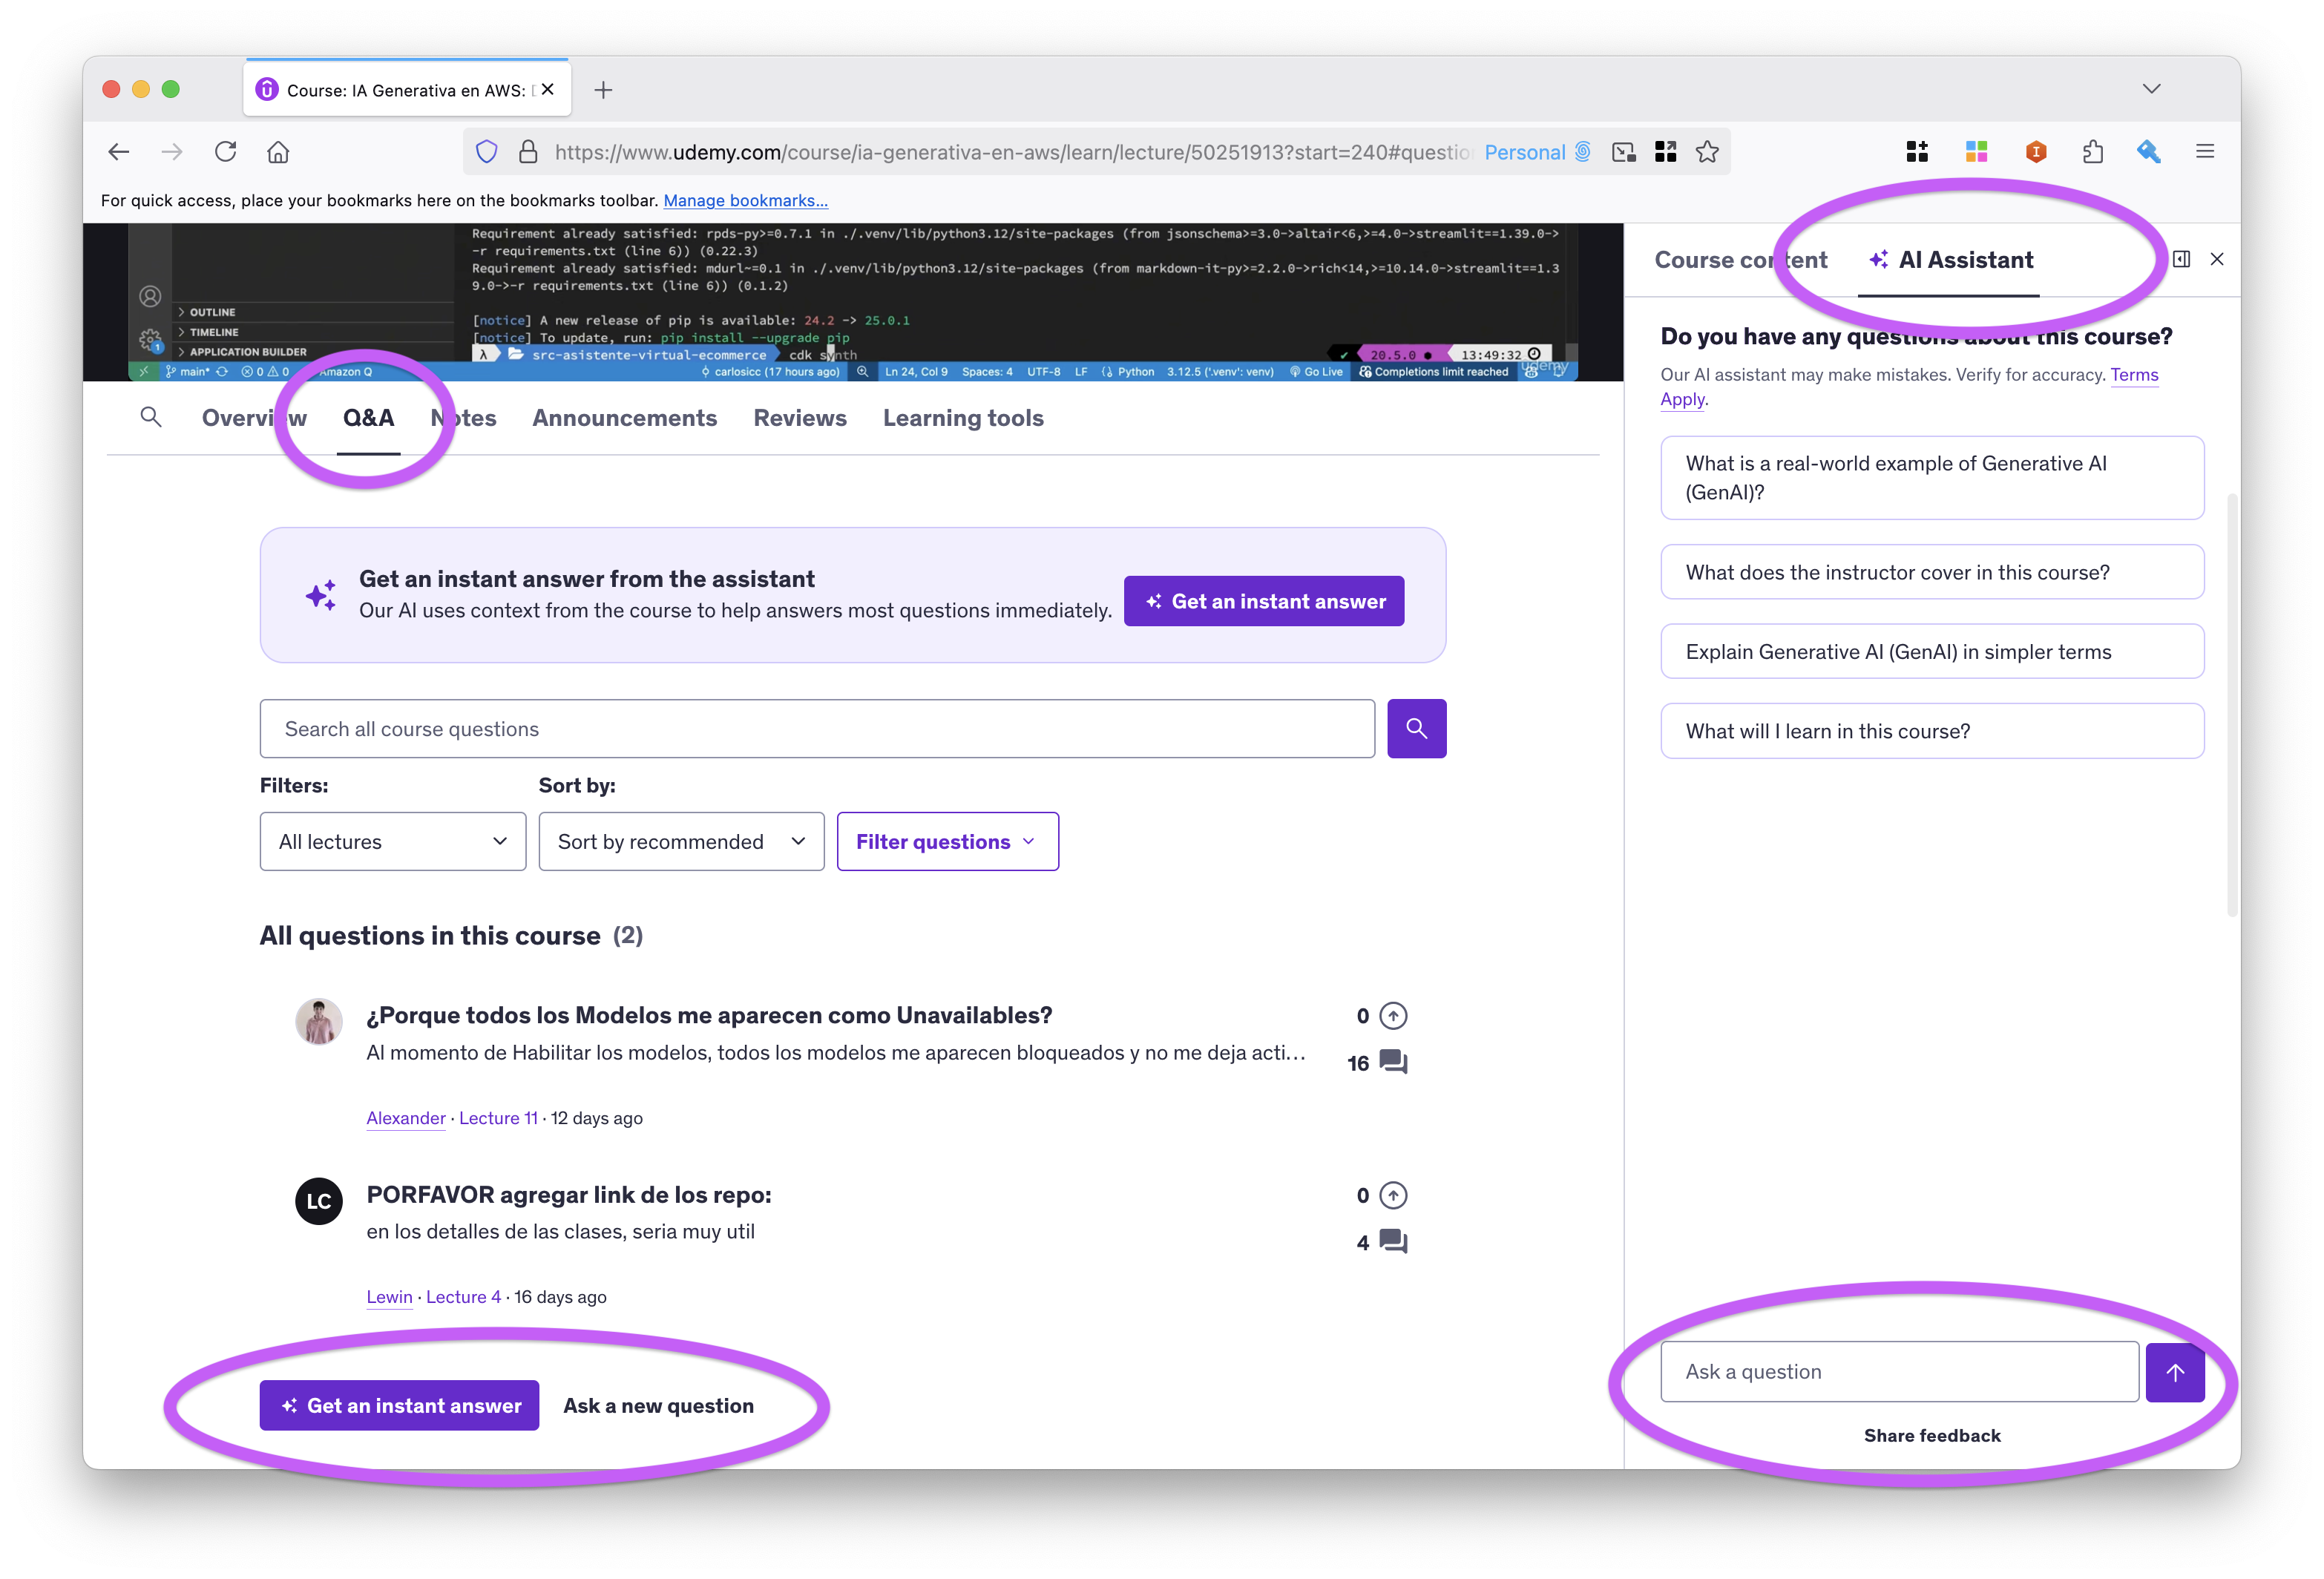
Task: Reload the page in browser toolbar
Action: point(226,152)
